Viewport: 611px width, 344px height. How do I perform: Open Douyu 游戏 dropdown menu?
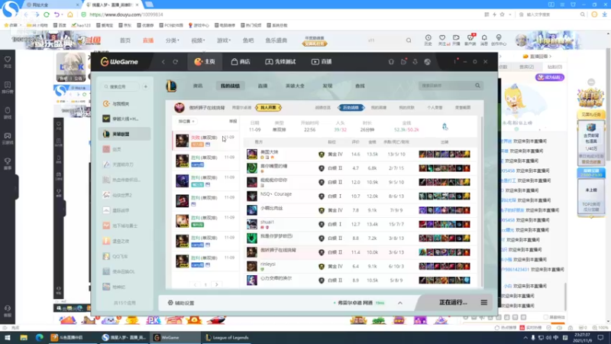(x=224, y=41)
